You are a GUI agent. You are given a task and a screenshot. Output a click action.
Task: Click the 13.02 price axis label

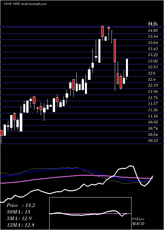[153, 61]
